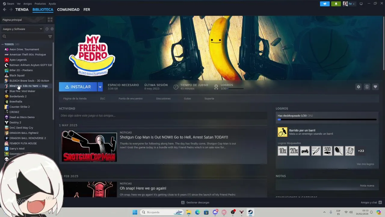Screen dimensions: 385x217
Task: Open the Guías link
Action: click(x=187, y=99)
